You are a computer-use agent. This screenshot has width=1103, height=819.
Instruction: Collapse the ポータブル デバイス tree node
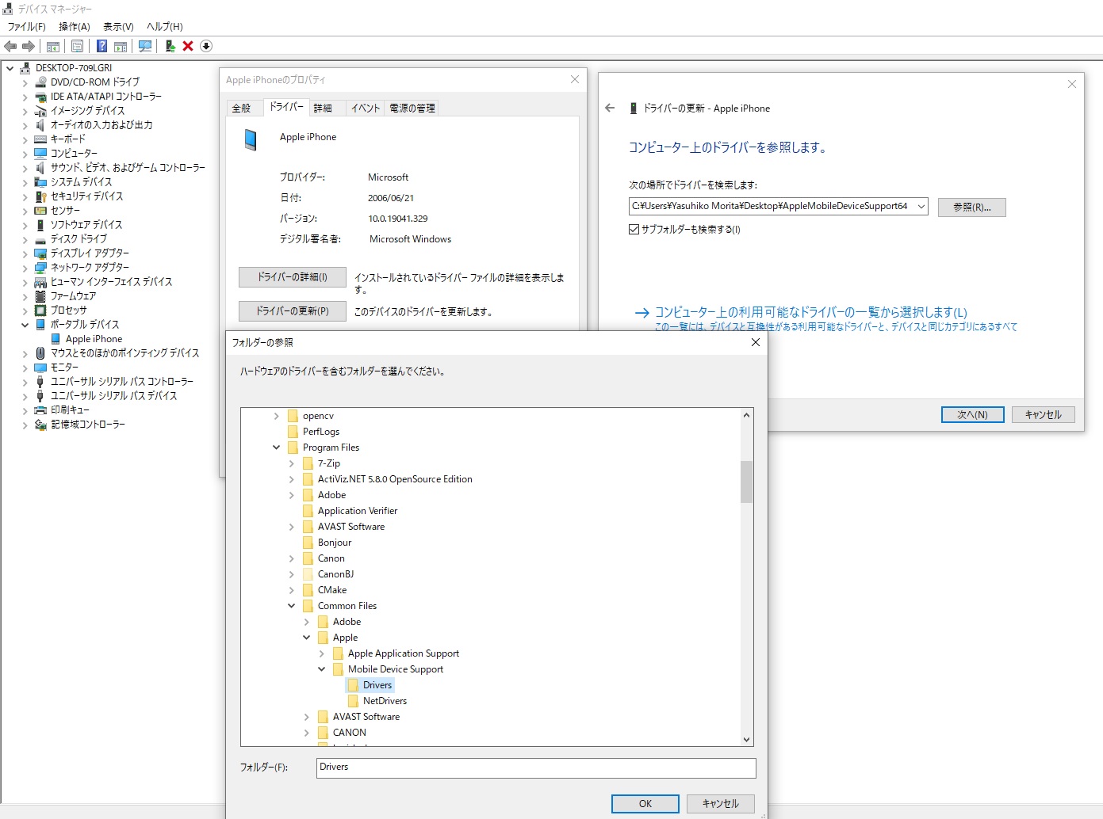pyautogui.click(x=25, y=325)
